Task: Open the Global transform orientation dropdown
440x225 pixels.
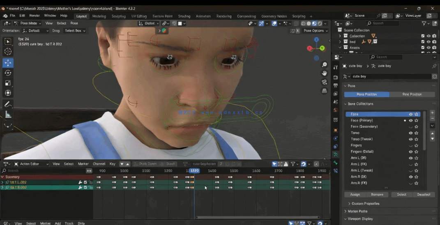Action: (149, 23)
